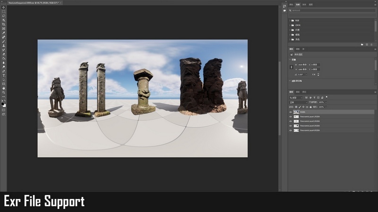
Task: Click the delete swatch trash icon
Action: (372, 45)
